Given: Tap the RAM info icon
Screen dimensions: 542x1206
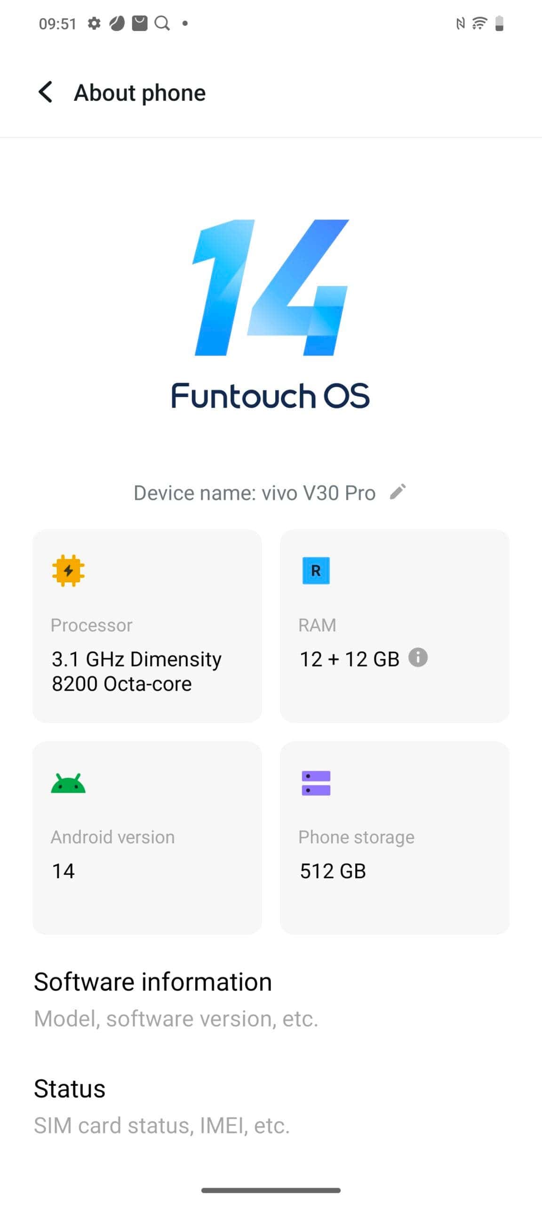Looking at the screenshot, I should pos(418,657).
